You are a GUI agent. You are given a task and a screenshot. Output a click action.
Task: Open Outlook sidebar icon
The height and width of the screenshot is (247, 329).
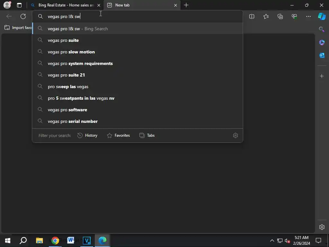tap(322, 55)
